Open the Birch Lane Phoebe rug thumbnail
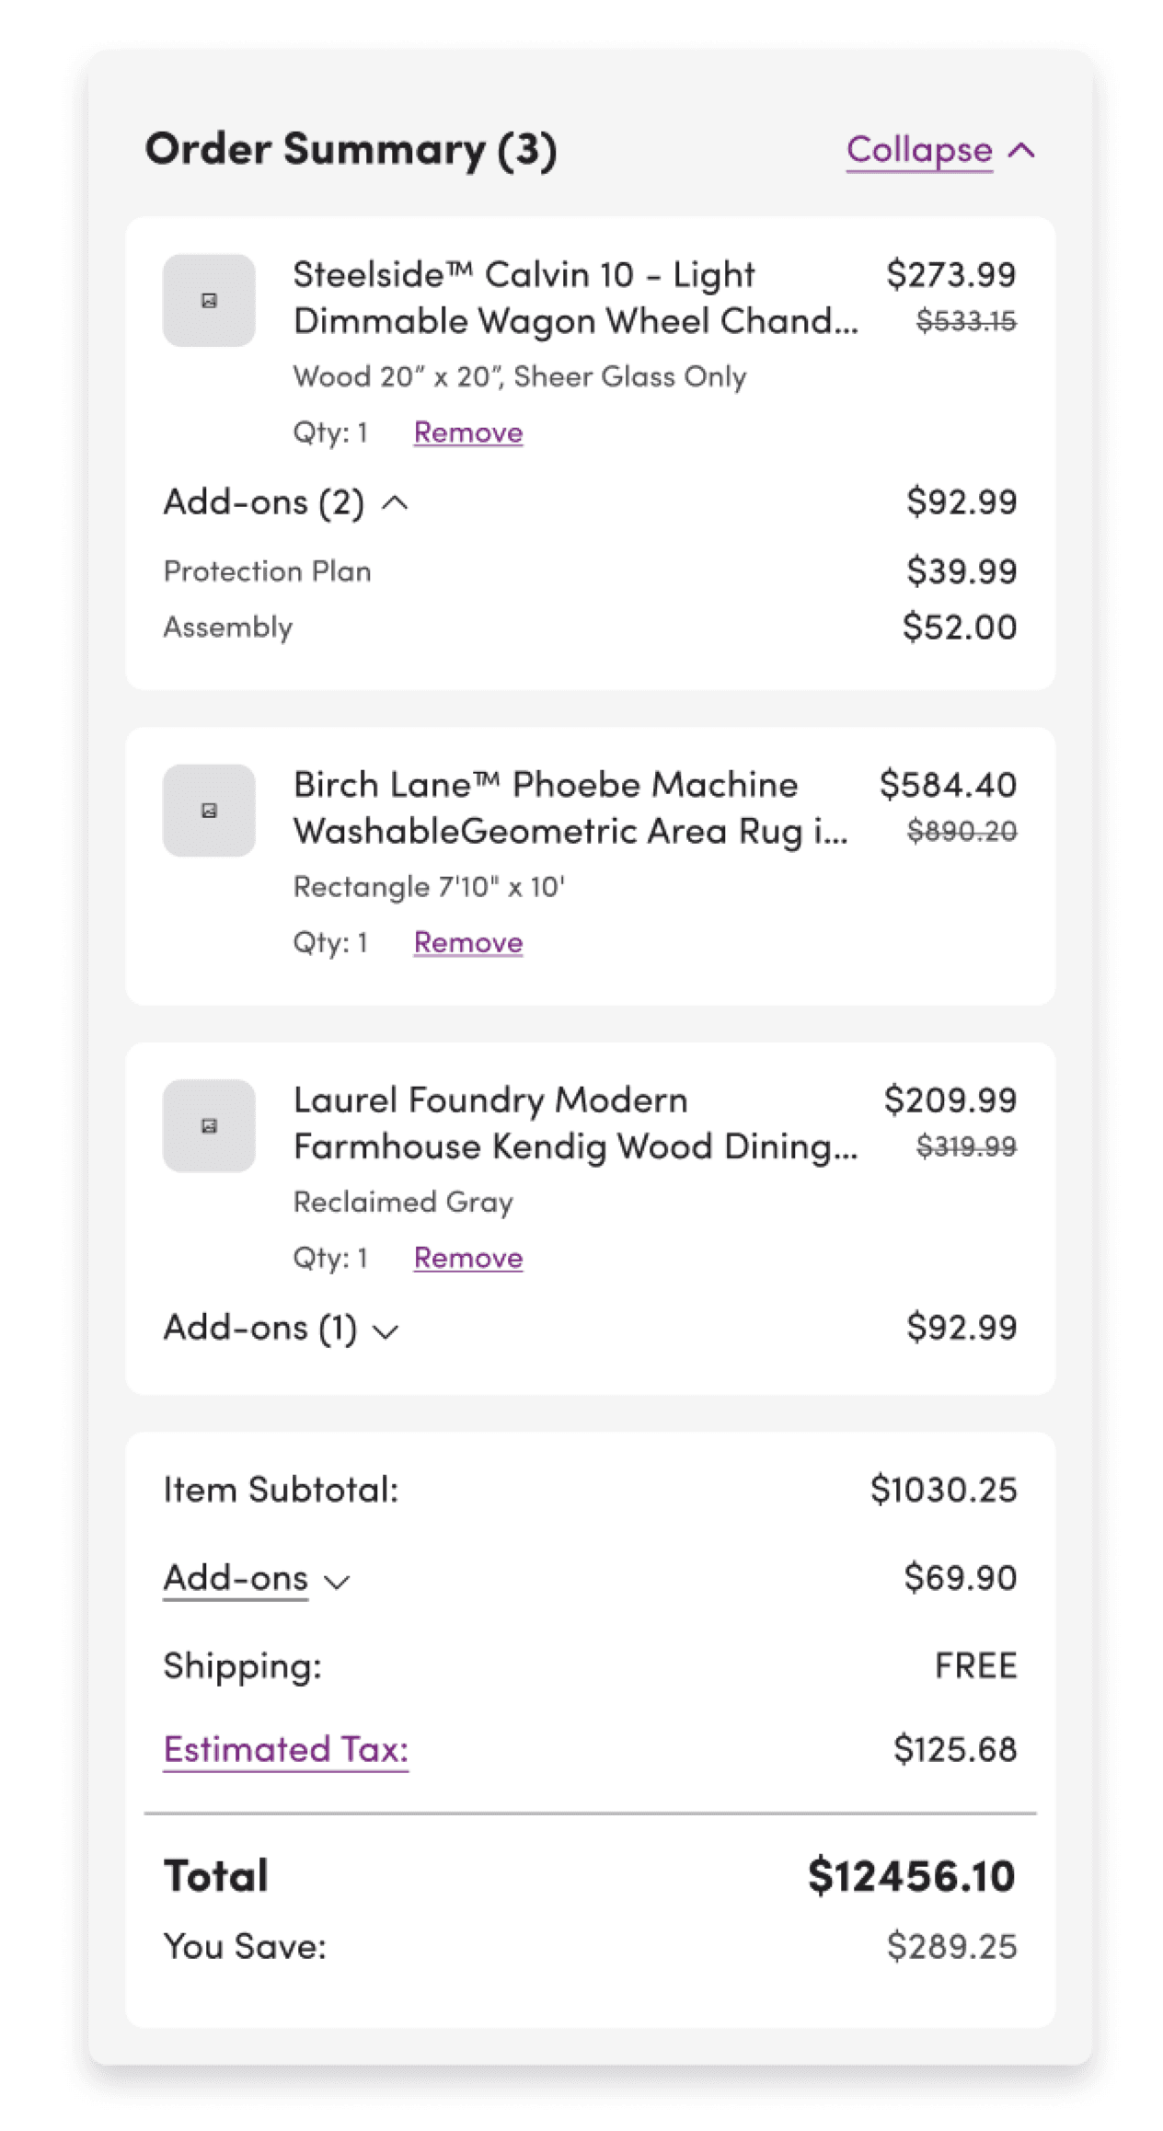The height and width of the screenshot is (2131, 1163). [209, 810]
